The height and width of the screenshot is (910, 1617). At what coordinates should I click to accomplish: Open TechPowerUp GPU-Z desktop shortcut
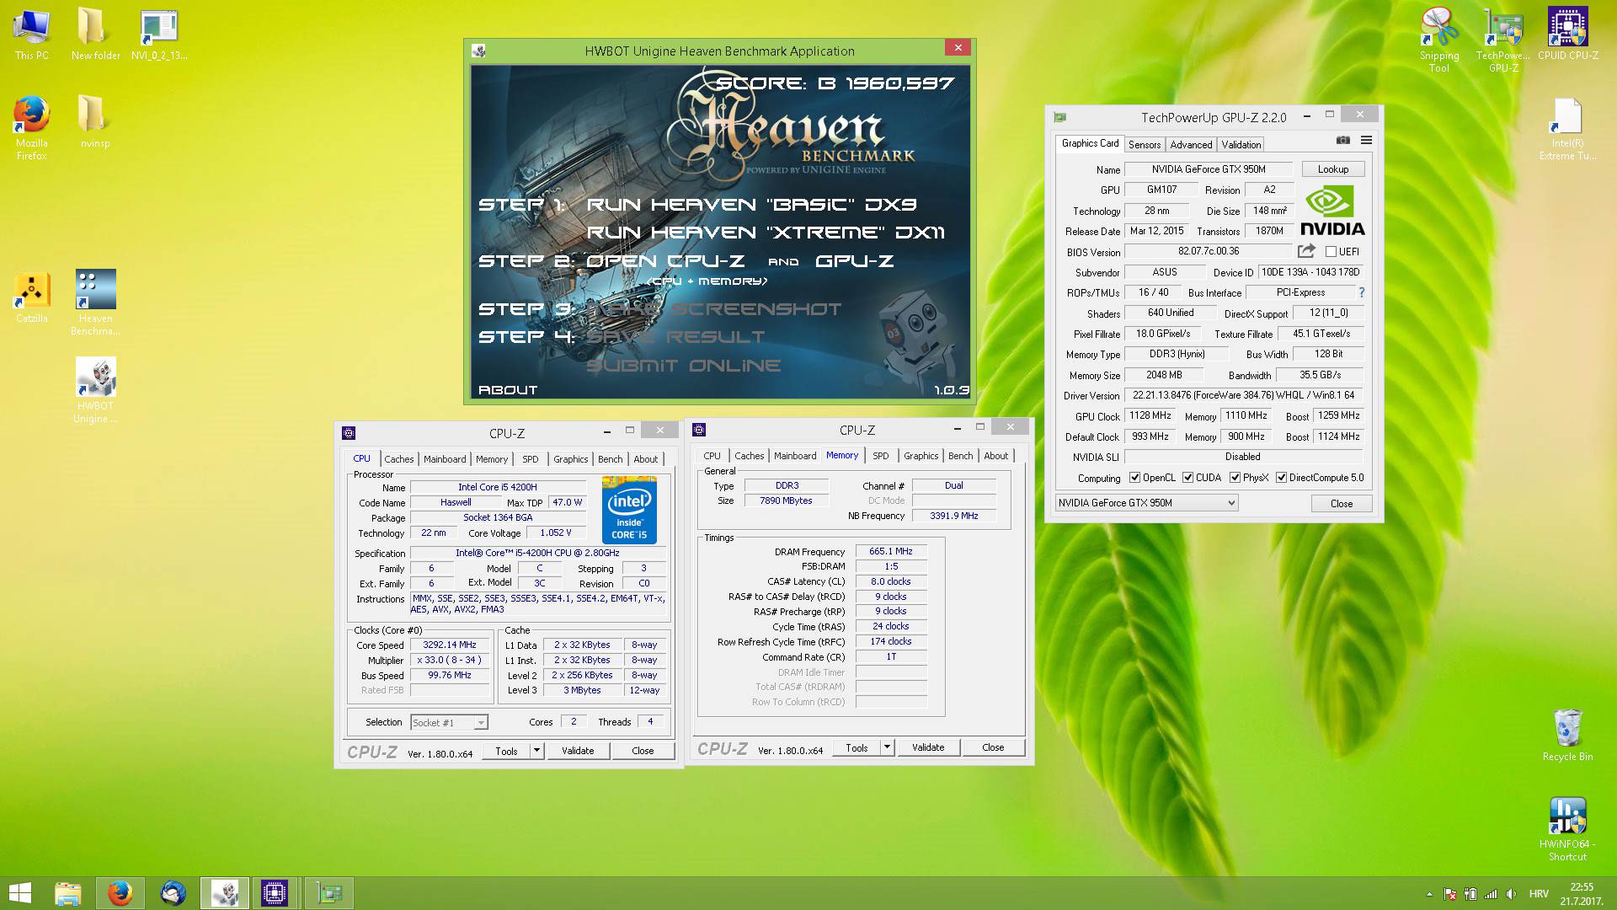pos(1503,40)
